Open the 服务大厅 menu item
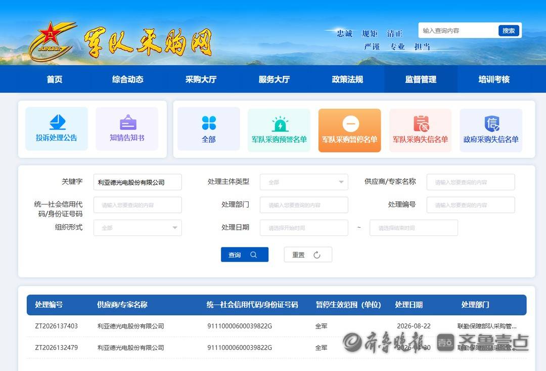Image resolution: width=546 pixels, height=371 pixels. pyautogui.click(x=275, y=79)
